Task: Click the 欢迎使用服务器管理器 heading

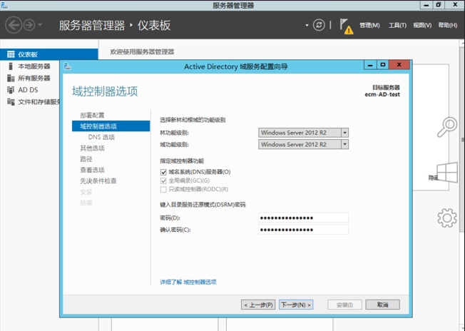Action: 142,52
